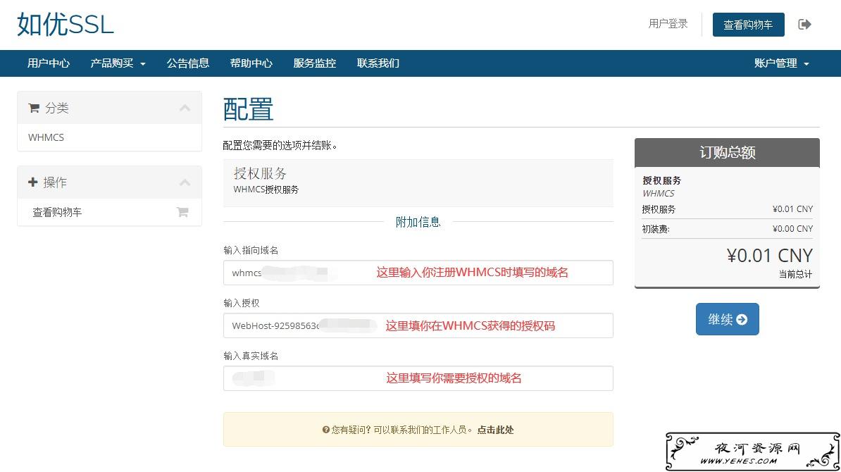
Task: Click the 当前总计 label
Action: (x=795, y=274)
